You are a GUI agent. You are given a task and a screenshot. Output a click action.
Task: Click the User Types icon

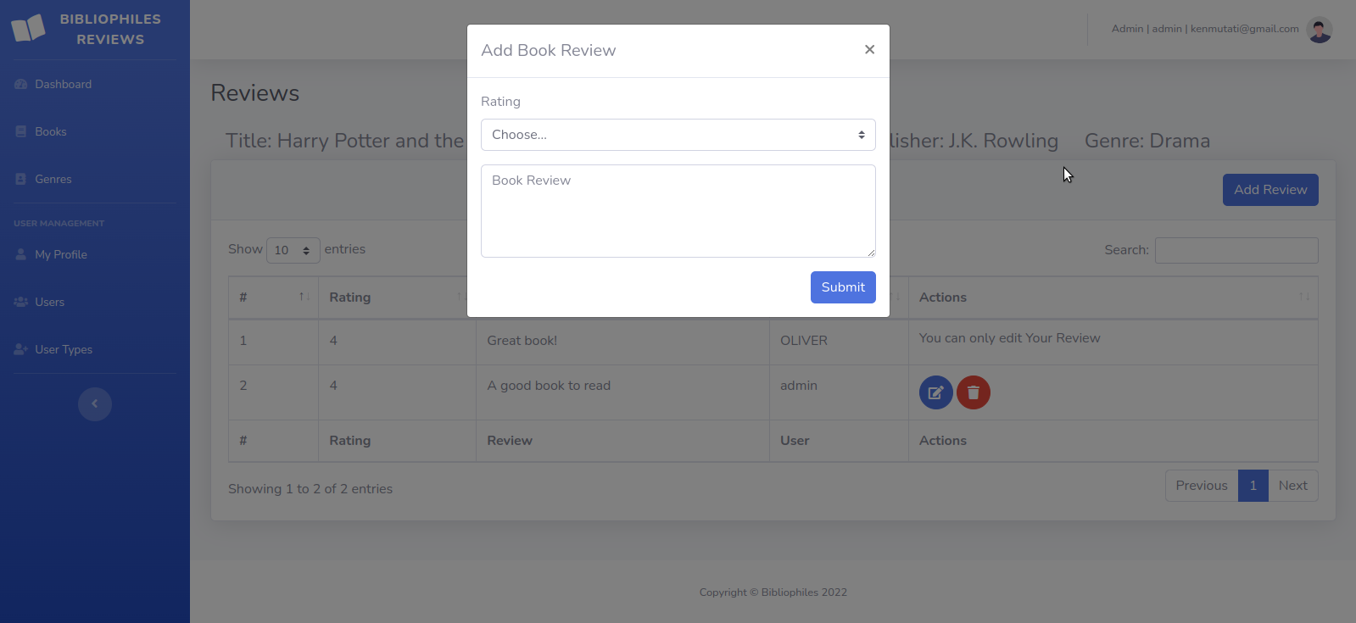click(x=21, y=349)
